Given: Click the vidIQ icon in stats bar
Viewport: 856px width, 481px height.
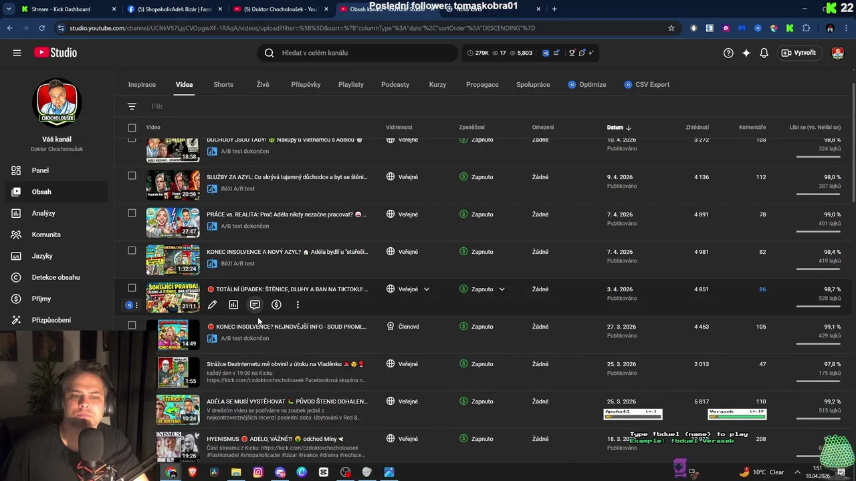Looking at the screenshot, I should click(x=546, y=53).
